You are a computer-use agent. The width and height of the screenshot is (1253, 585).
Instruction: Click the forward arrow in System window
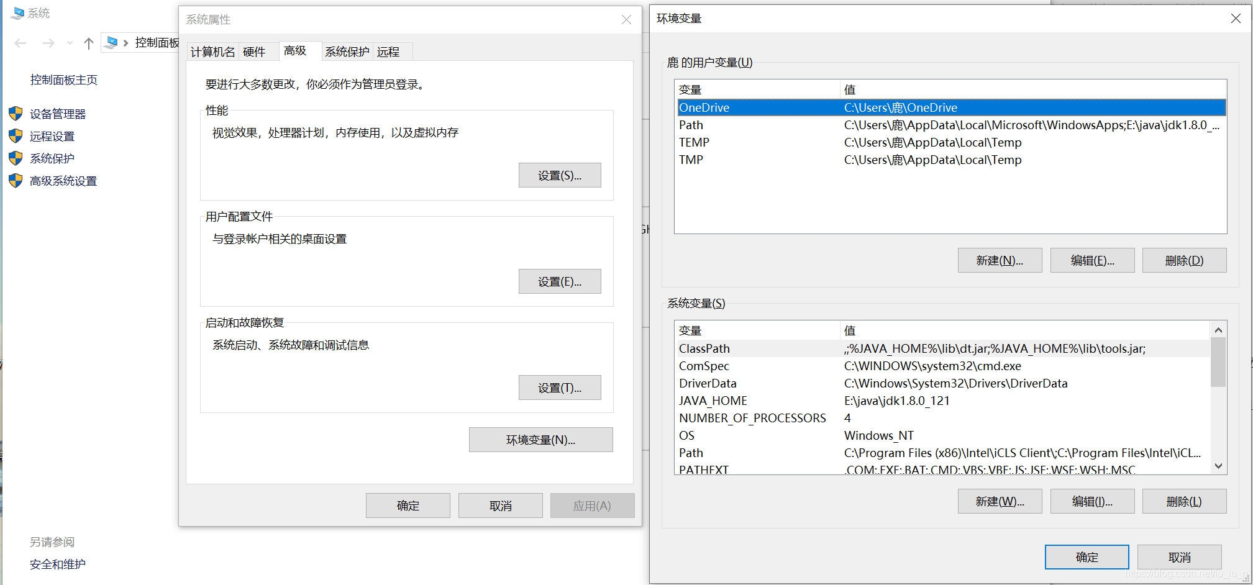(48, 43)
